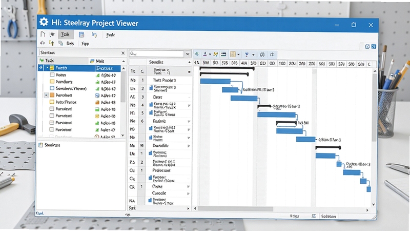Click the vertical scrollbar thumb of the left tree panel
This screenshot has height=231, width=410.
(123, 86)
